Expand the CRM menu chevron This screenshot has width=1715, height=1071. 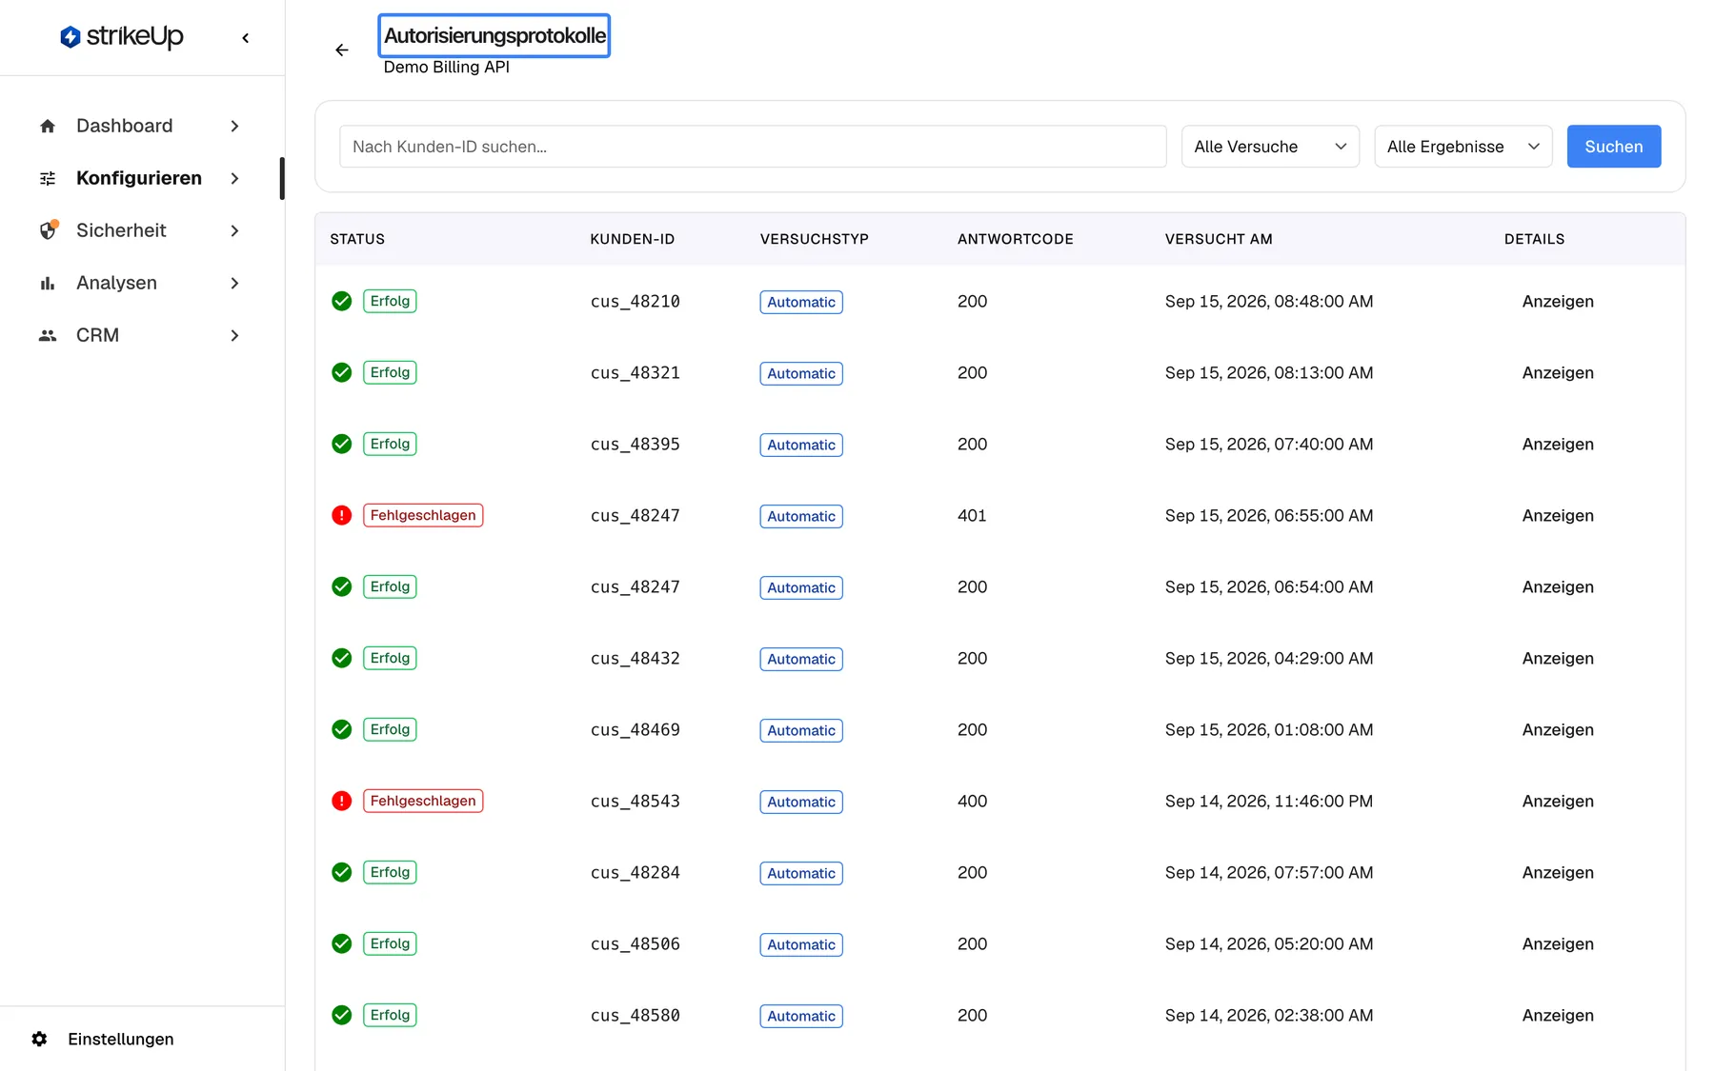[x=234, y=335]
